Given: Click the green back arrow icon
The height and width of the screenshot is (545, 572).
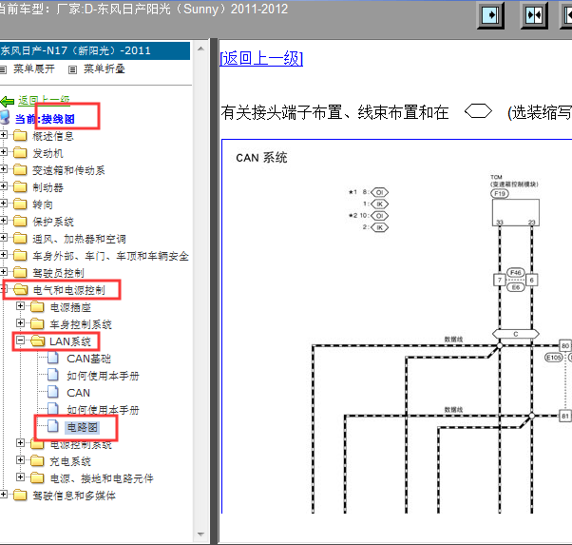Looking at the screenshot, I should [x=8, y=101].
